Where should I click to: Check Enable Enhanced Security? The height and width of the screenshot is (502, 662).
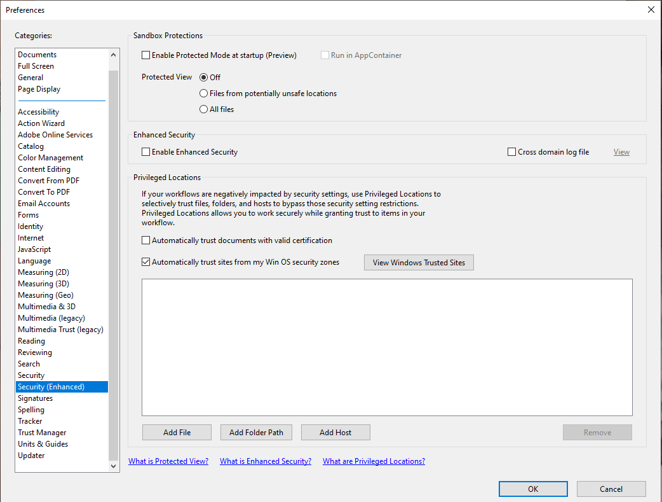pos(145,152)
